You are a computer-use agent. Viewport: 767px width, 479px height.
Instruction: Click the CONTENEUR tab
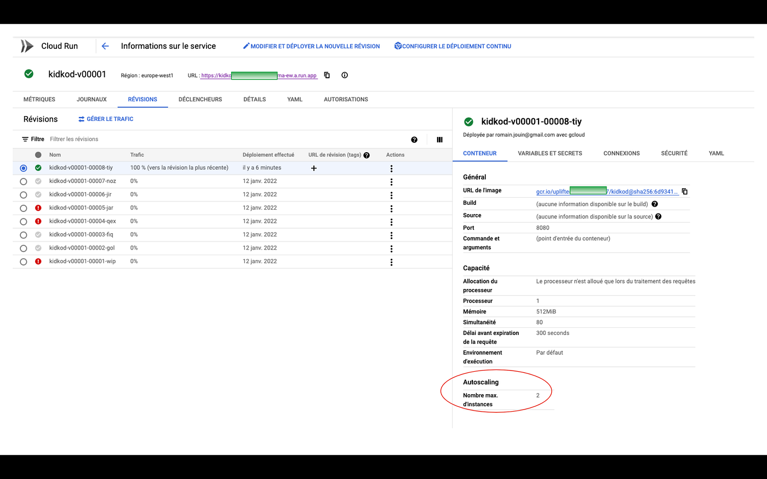tap(480, 153)
